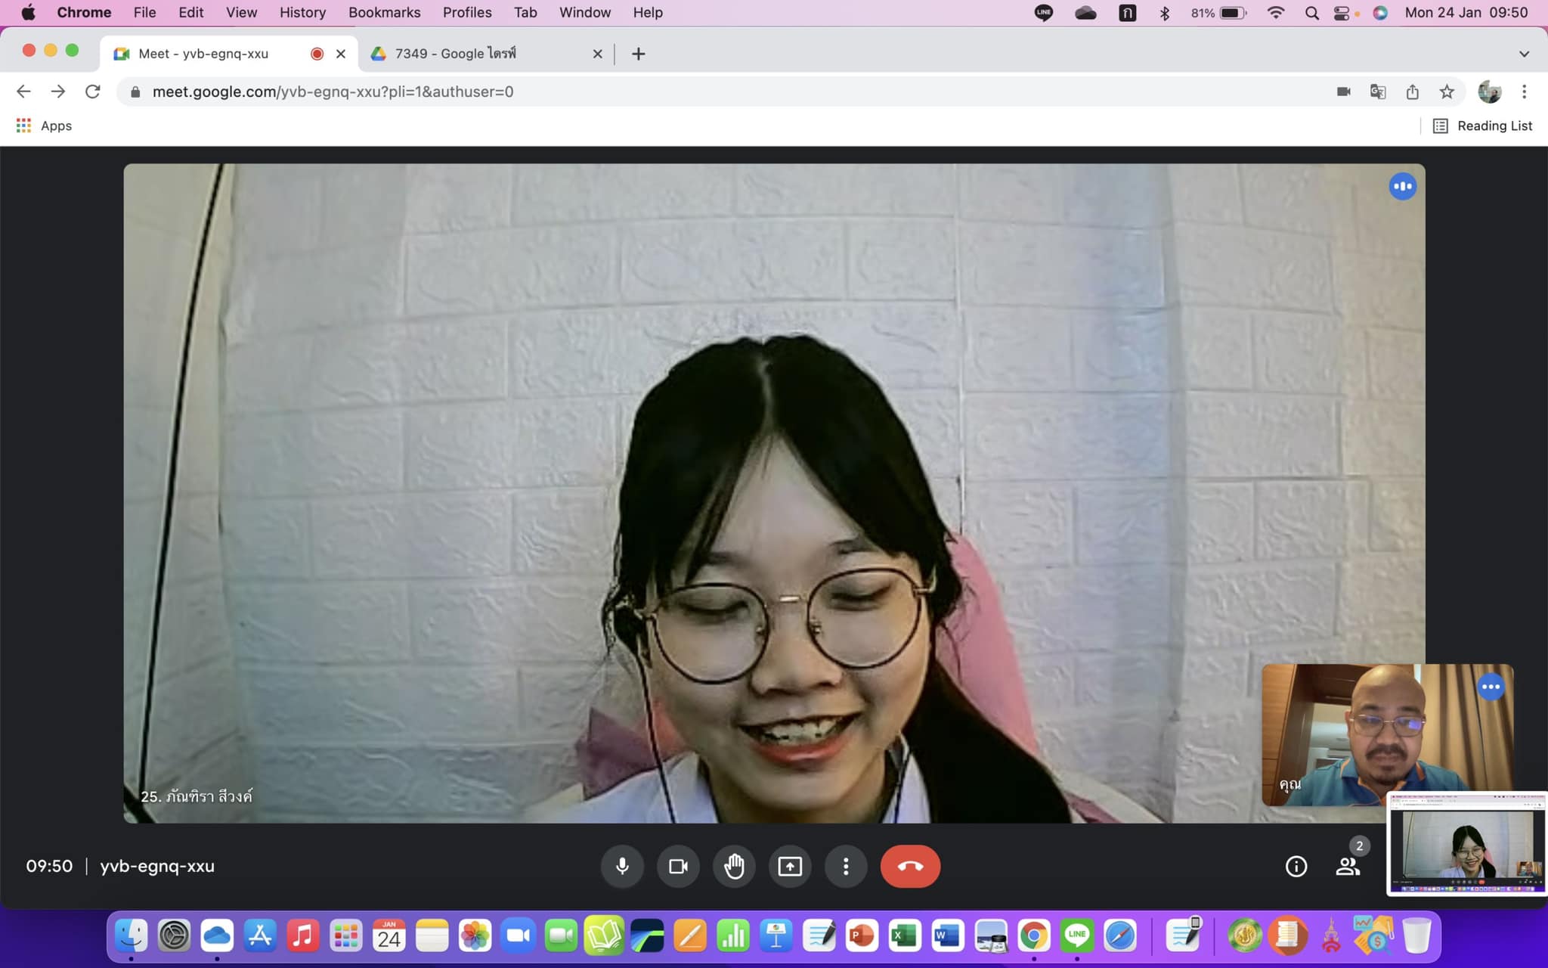
Task: Click the Present now screen-share icon
Action: pos(790,866)
